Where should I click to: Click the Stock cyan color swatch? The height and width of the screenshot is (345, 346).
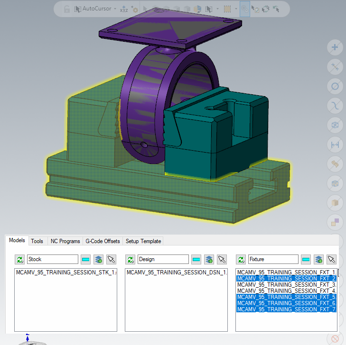coord(85,259)
